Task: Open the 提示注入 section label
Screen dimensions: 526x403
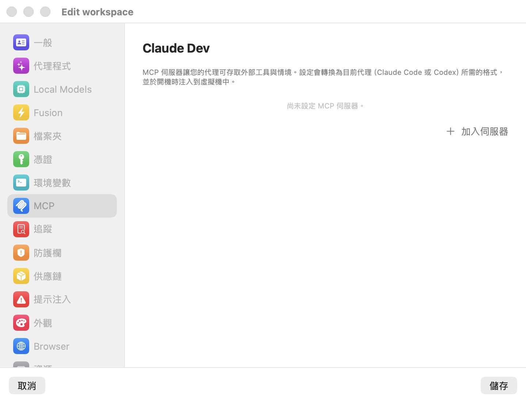Action: 52,299
